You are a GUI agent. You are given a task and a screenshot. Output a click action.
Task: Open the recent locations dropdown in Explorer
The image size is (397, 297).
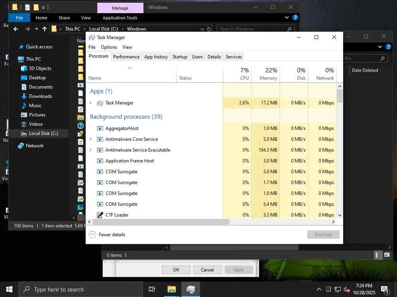(x=36, y=29)
